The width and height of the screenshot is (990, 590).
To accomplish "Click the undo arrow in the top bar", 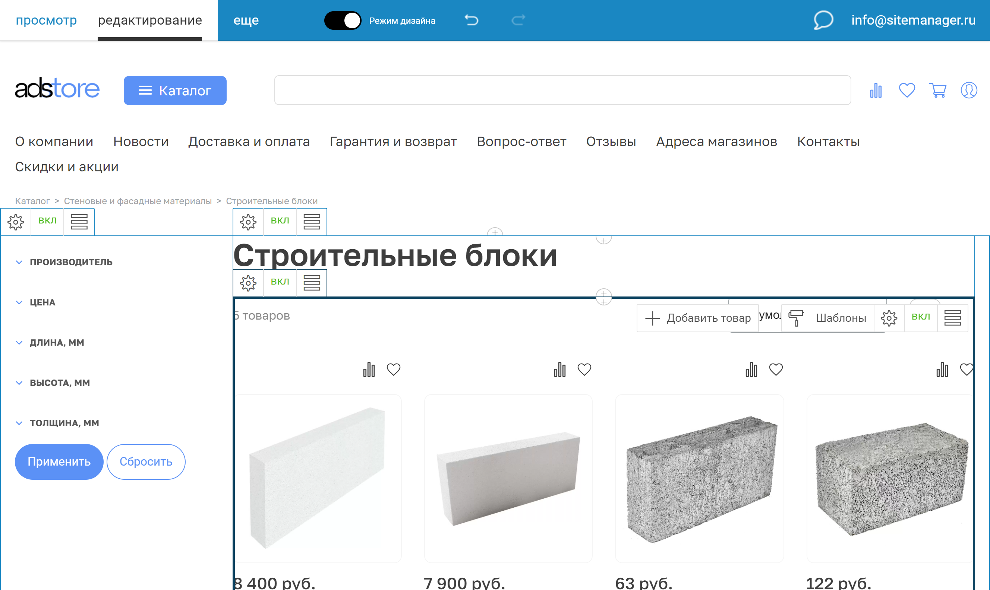I will (x=472, y=19).
